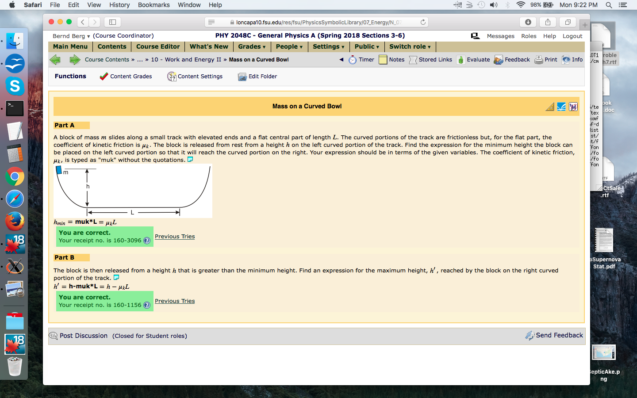Open What's New
The height and width of the screenshot is (398, 637).
(209, 47)
